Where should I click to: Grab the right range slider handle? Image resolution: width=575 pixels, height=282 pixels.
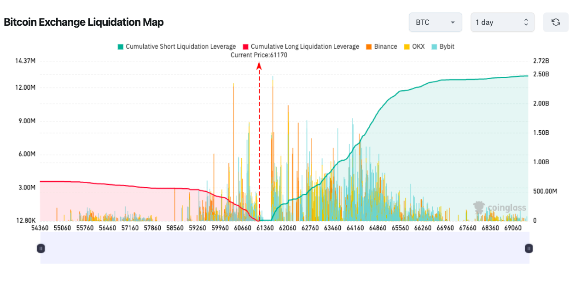tap(529, 248)
